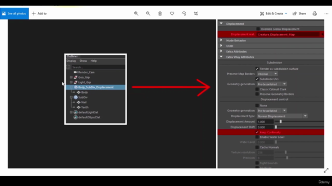Expand the Node Behavior section
The image size is (332, 186).
click(x=222, y=40)
